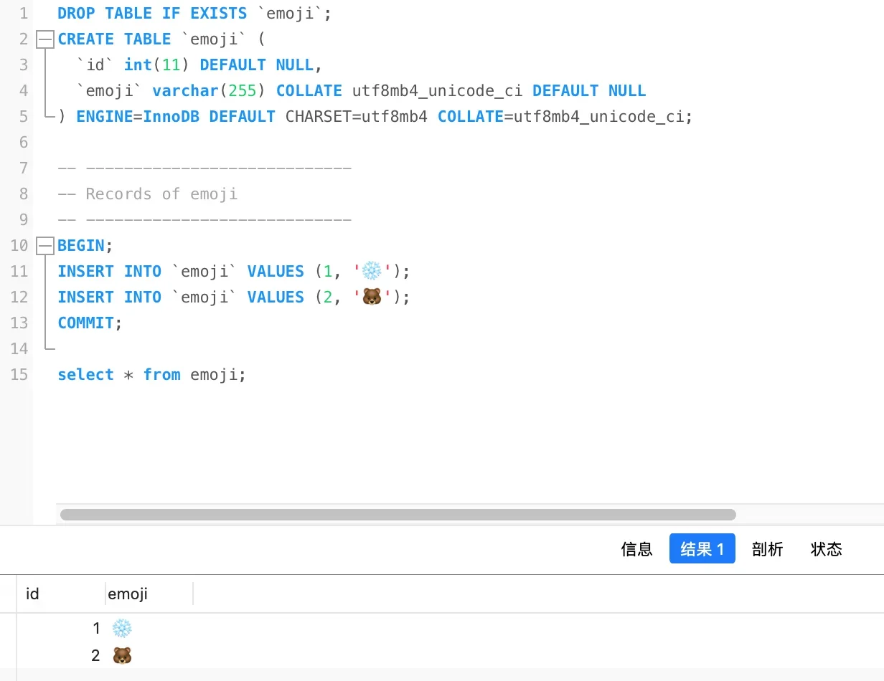Collapse the BEGIN code block
Image resolution: width=884 pixels, height=681 pixels.
click(45, 246)
